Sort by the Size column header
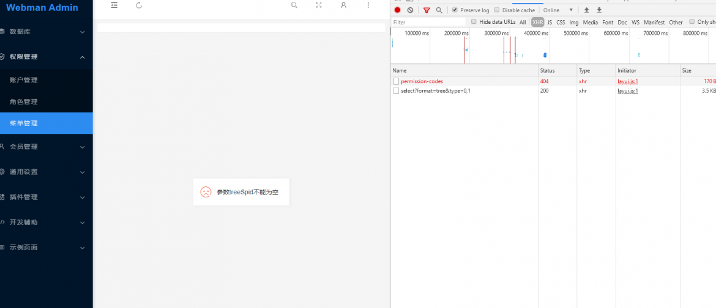 pyautogui.click(x=698, y=71)
